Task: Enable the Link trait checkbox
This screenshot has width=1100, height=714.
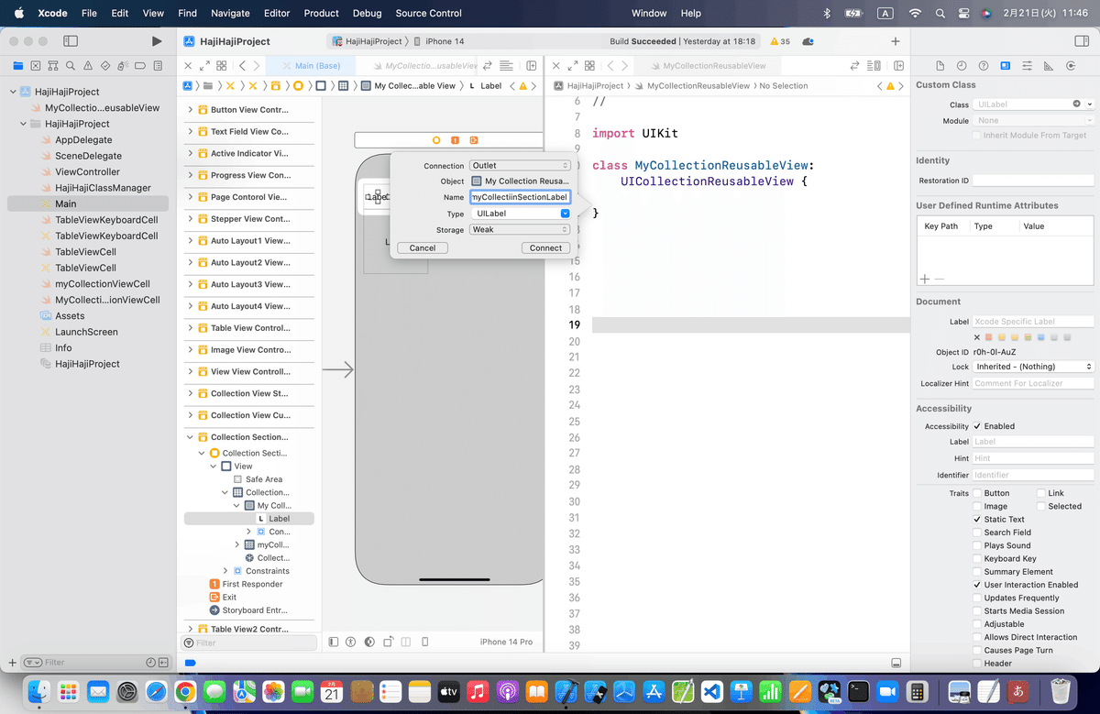Action: pyautogui.click(x=1041, y=493)
